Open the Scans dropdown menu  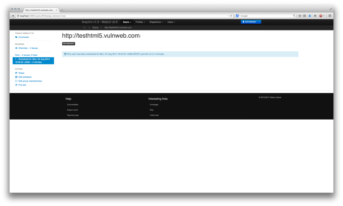(x=127, y=22)
